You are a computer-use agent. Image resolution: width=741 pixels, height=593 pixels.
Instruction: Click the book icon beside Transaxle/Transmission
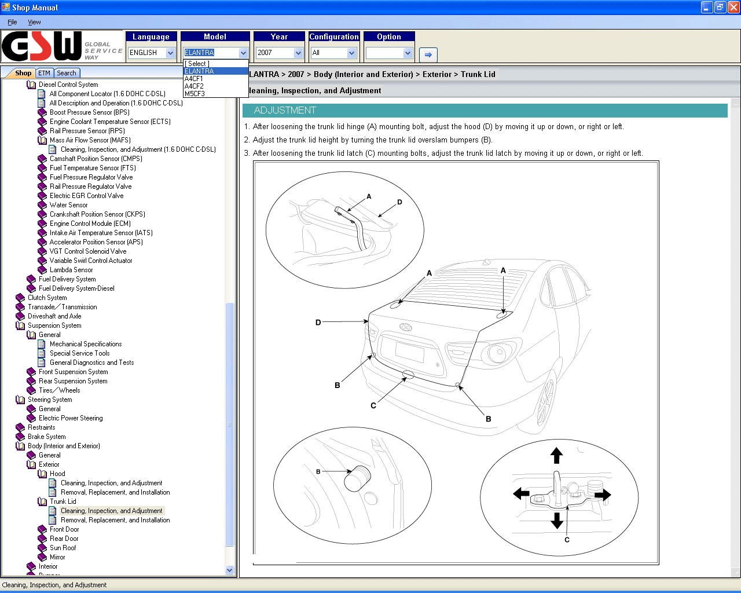(20, 307)
